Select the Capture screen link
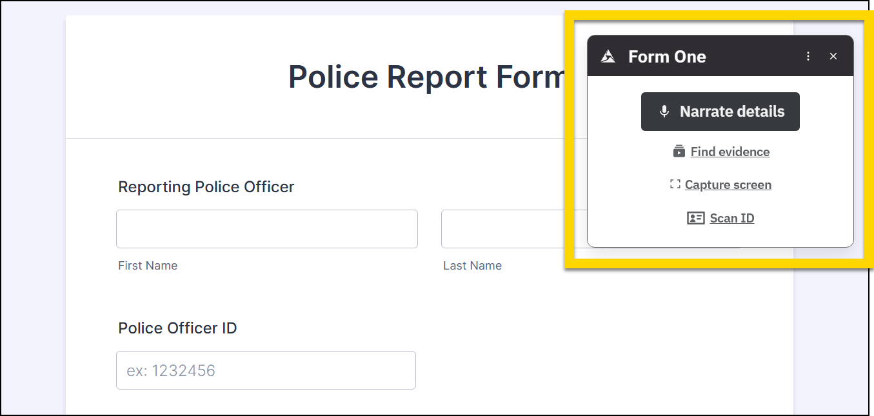The width and height of the screenshot is (874, 416). tap(728, 185)
